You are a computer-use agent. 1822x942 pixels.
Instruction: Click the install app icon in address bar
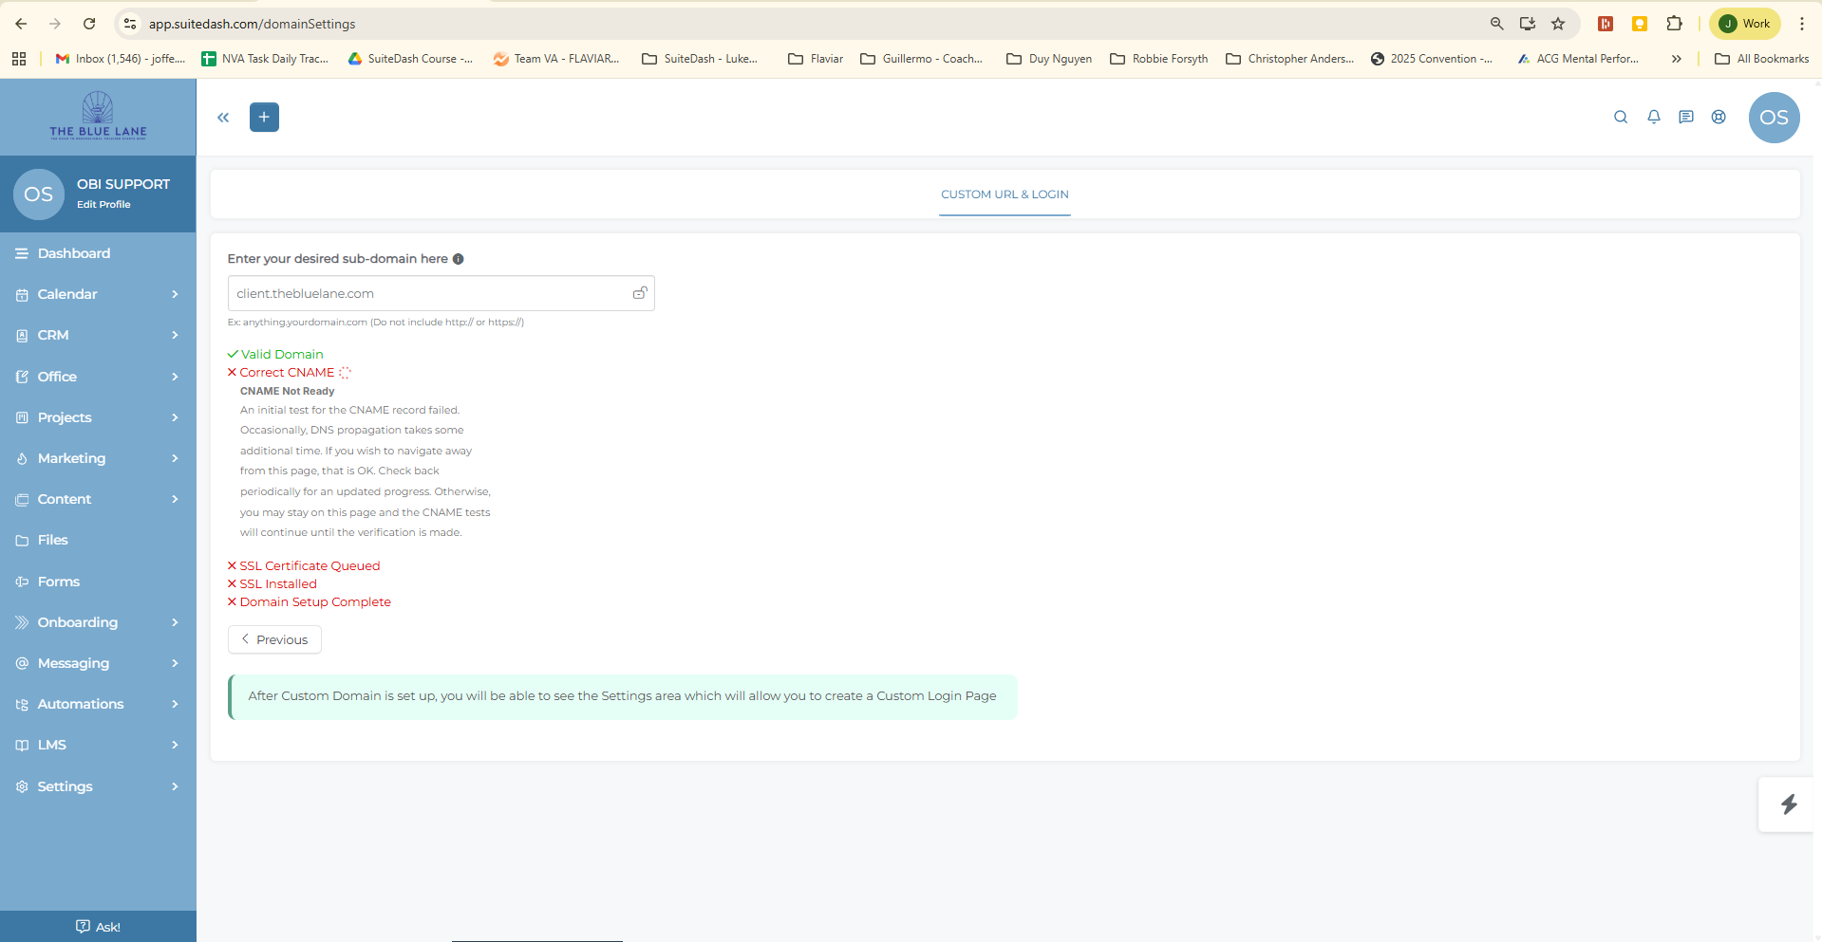point(1528,24)
